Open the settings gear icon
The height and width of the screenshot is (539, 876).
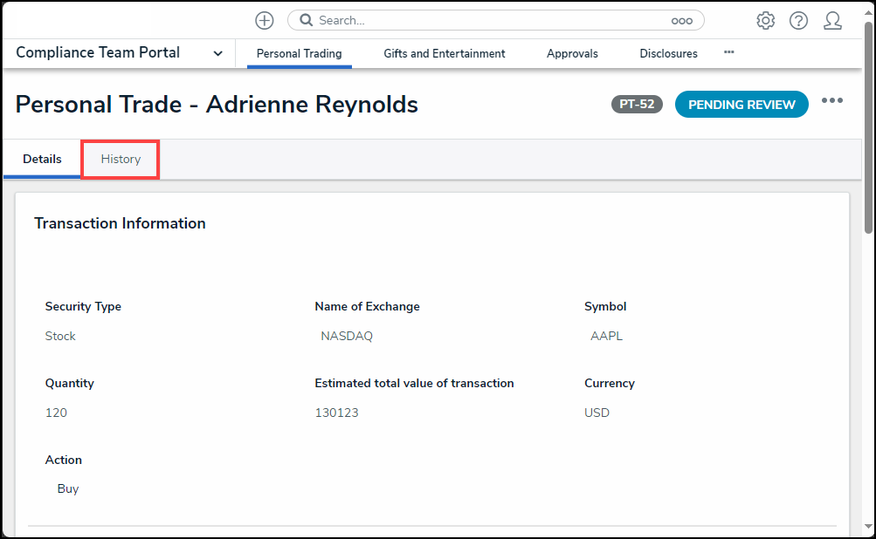tap(765, 20)
